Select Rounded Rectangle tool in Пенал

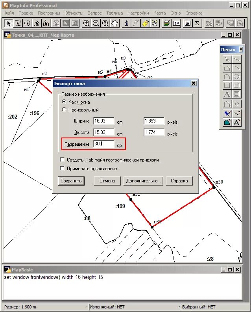click(x=236, y=85)
